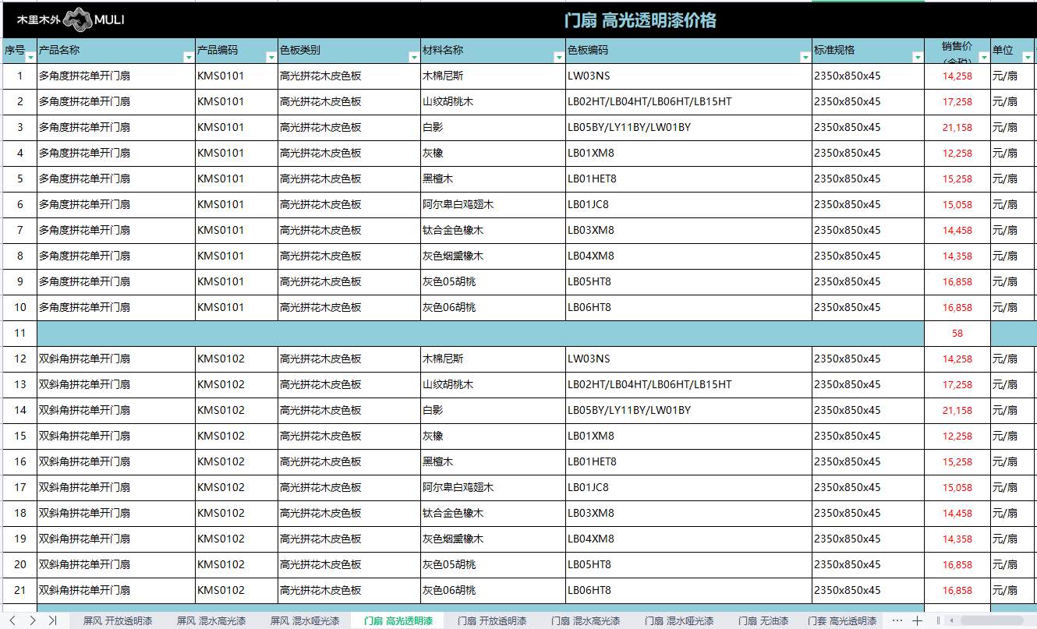Open the 单位 column filter dropdown
The width and height of the screenshot is (1037, 629).
[x=1027, y=58]
